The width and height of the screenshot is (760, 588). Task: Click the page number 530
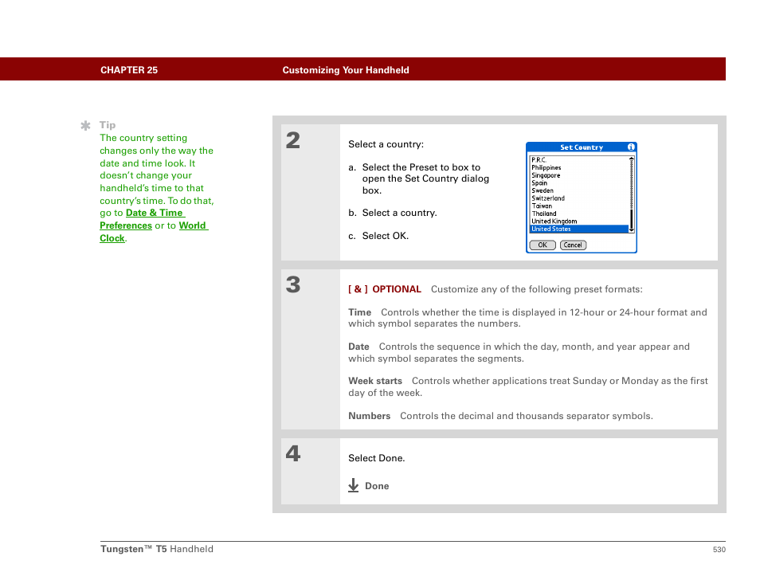point(719,550)
